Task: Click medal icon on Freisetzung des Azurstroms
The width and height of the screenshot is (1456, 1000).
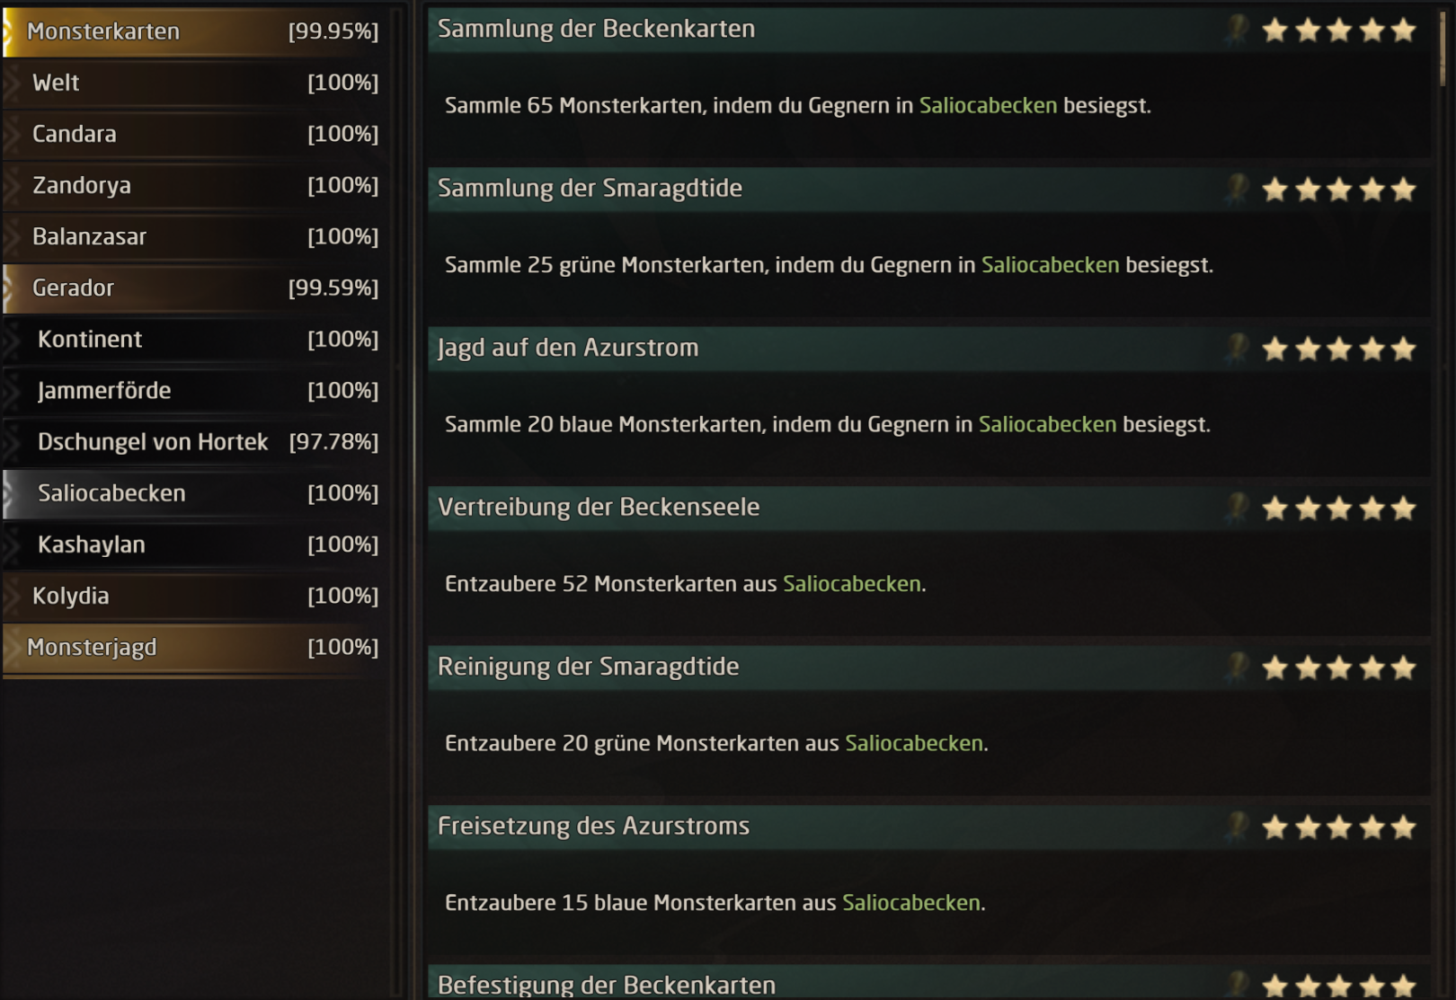Action: click(1238, 826)
